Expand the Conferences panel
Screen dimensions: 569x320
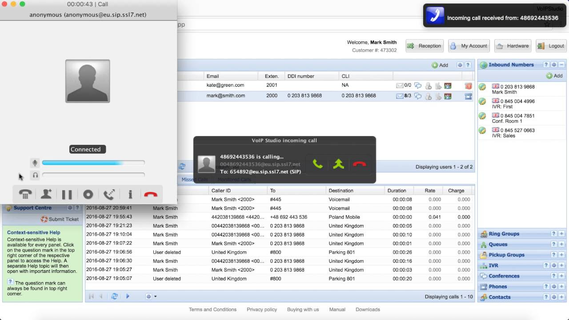(x=561, y=276)
